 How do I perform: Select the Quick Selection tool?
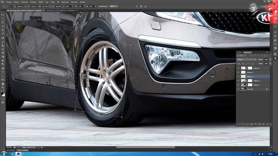[x=3, y=26]
